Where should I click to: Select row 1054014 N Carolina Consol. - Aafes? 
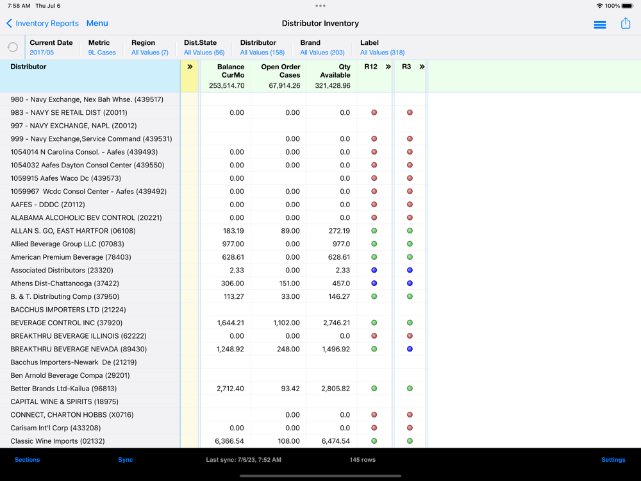coord(90,152)
